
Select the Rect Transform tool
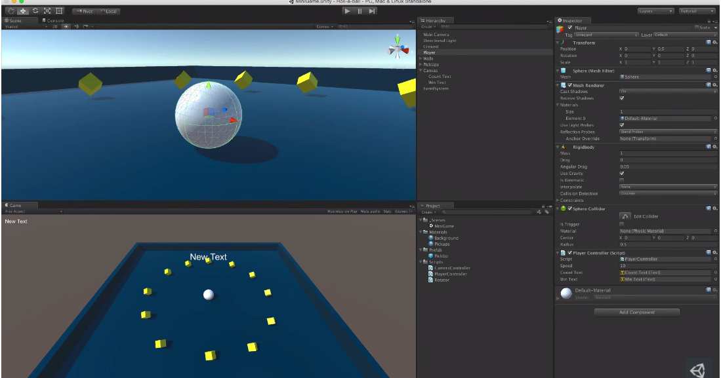pos(59,10)
